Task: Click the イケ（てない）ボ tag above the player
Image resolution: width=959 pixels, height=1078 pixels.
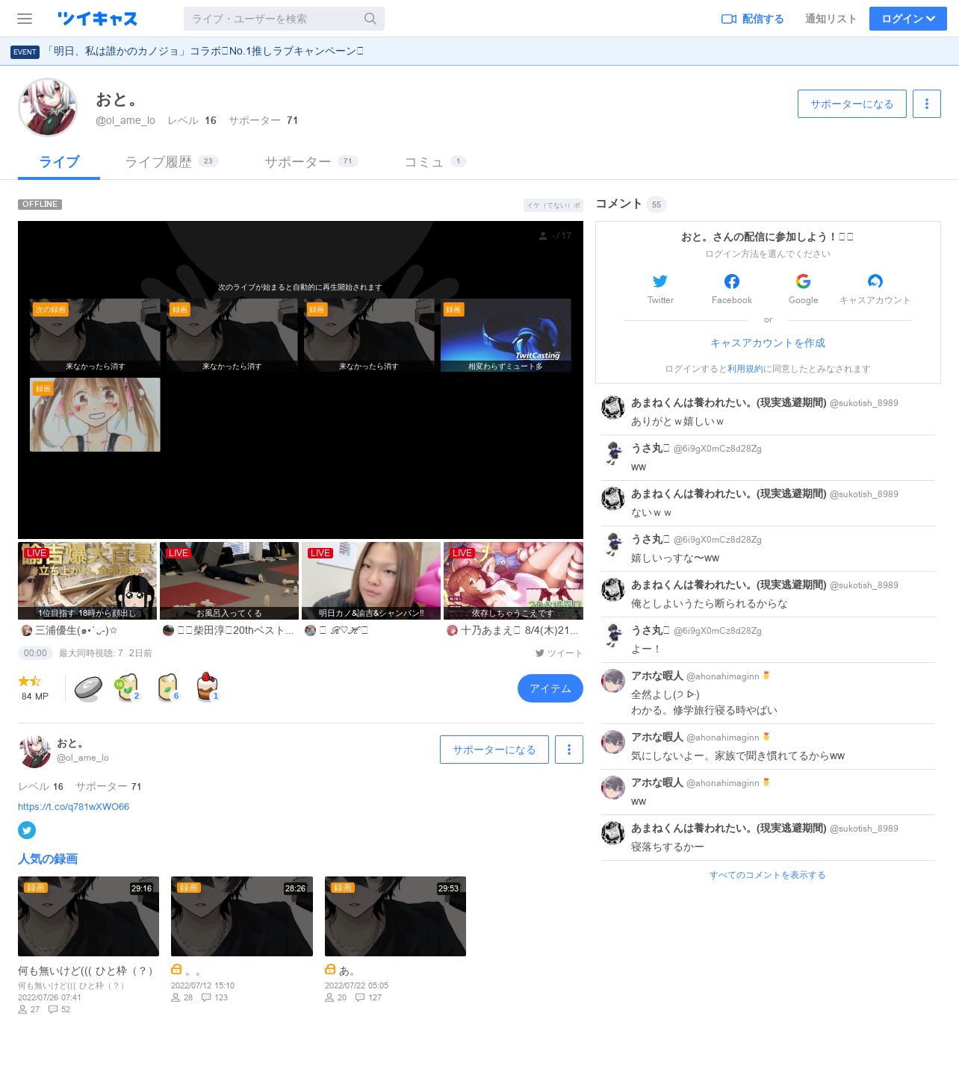Action: coord(553,205)
